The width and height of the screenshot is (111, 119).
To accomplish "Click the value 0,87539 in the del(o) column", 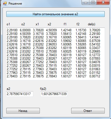I will pos(95,41).
